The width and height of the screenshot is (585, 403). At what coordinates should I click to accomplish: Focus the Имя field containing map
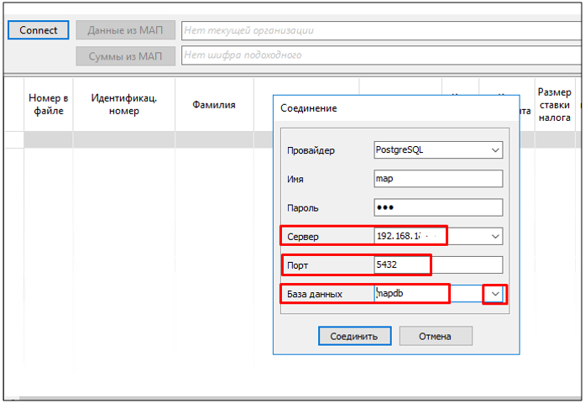point(437,179)
